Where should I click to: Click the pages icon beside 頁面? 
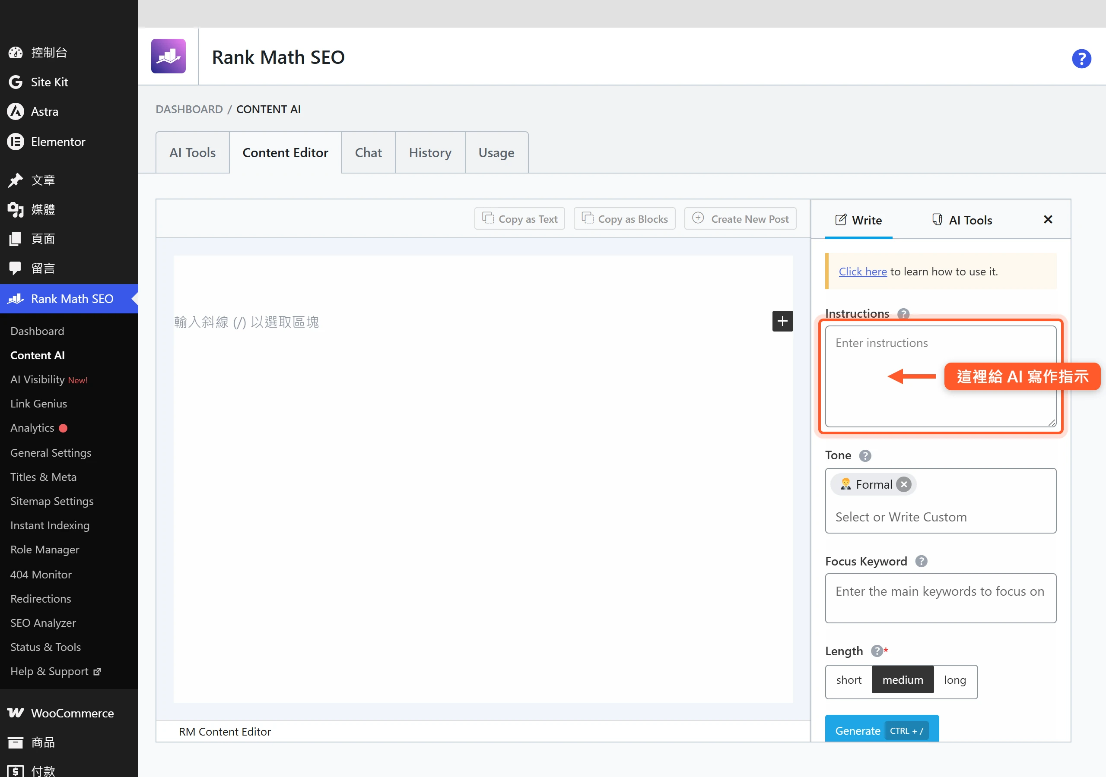pos(16,239)
